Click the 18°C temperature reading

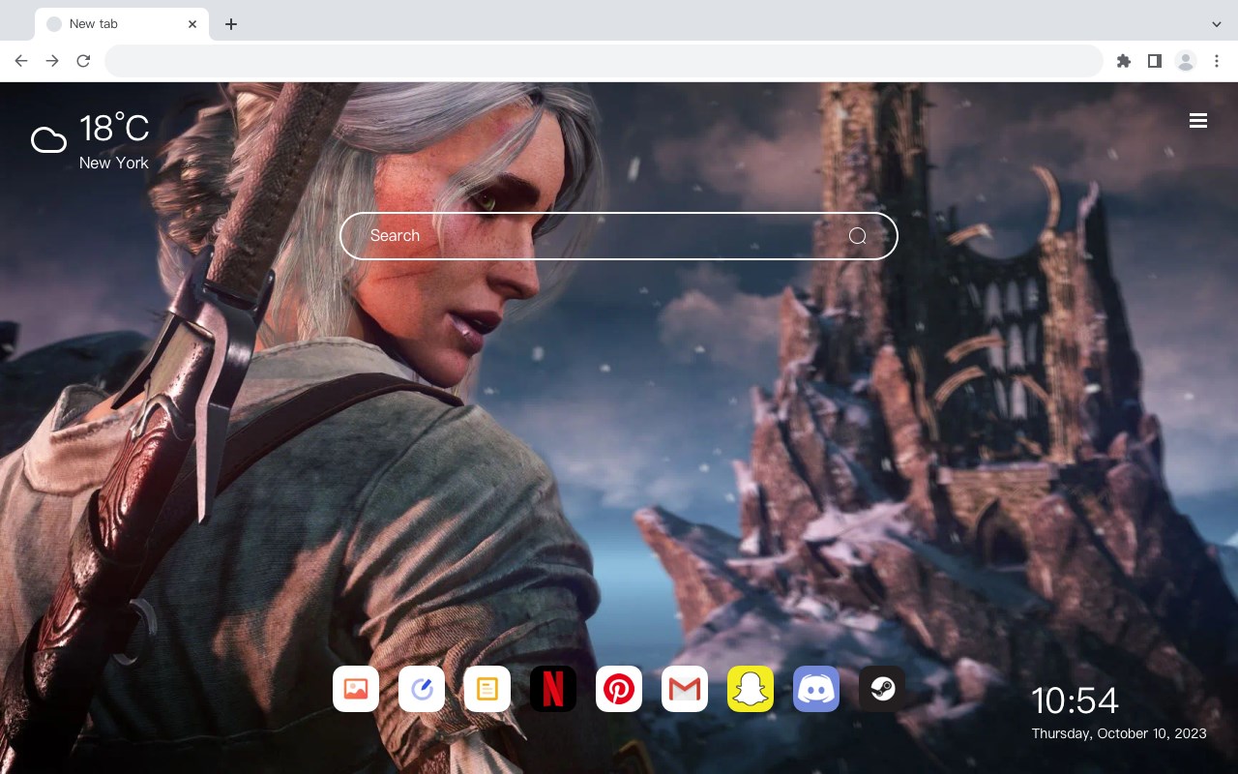click(114, 129)
